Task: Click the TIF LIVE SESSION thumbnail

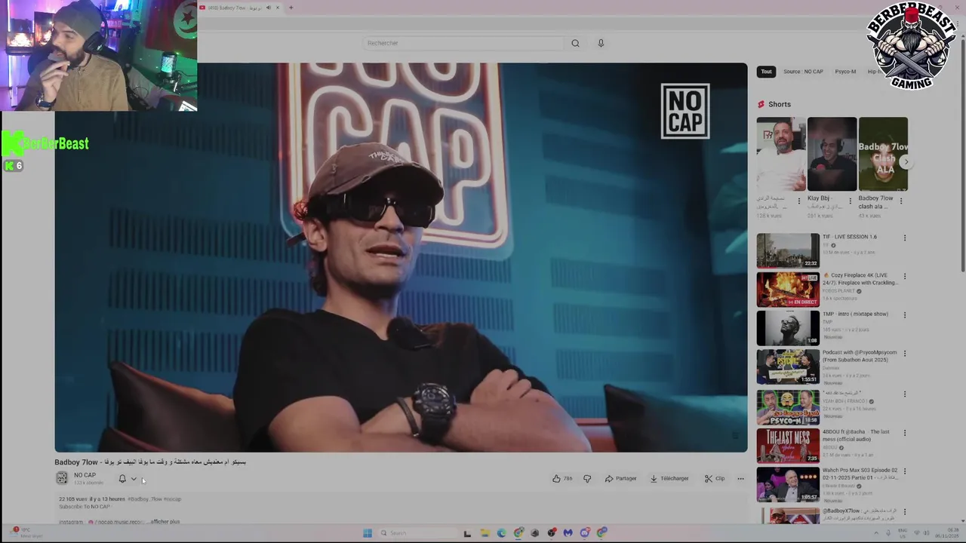Action: 788,250
